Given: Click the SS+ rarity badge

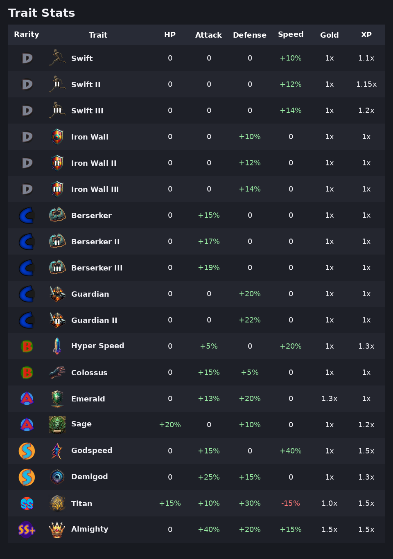Looking at the screenshot, I should pyautogui.click(x=27, y=530).
